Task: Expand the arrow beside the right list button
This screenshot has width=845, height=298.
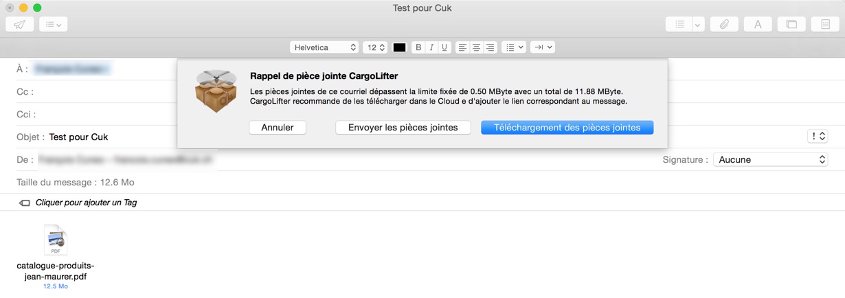Action: (699, 24)
